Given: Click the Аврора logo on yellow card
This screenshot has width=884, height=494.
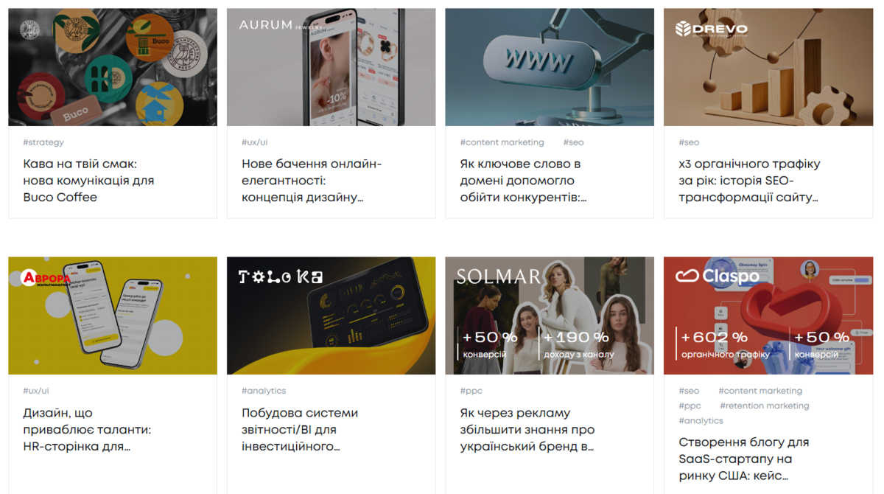Looking at the screenshot, I should (46, 278).
